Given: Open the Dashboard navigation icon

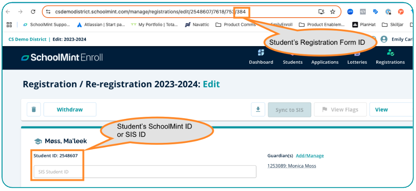Looking at the screenshot, I should pyautogui.click(x=261, y=53).
